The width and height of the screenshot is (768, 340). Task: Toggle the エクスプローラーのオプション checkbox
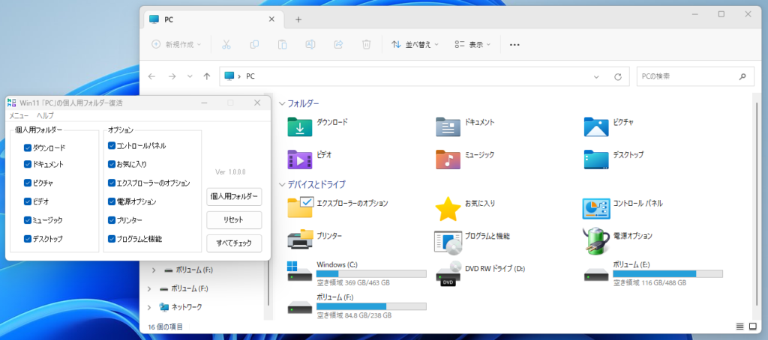click(112, 183)
